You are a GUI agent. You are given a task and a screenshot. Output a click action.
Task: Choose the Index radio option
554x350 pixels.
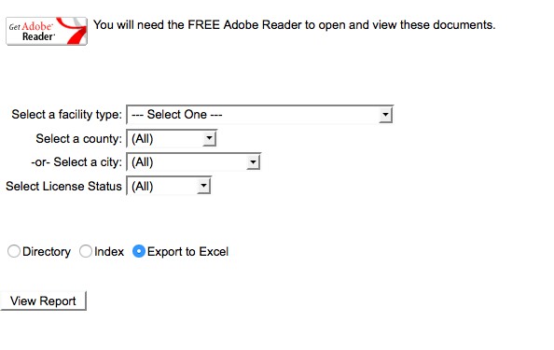pos(86,251)
